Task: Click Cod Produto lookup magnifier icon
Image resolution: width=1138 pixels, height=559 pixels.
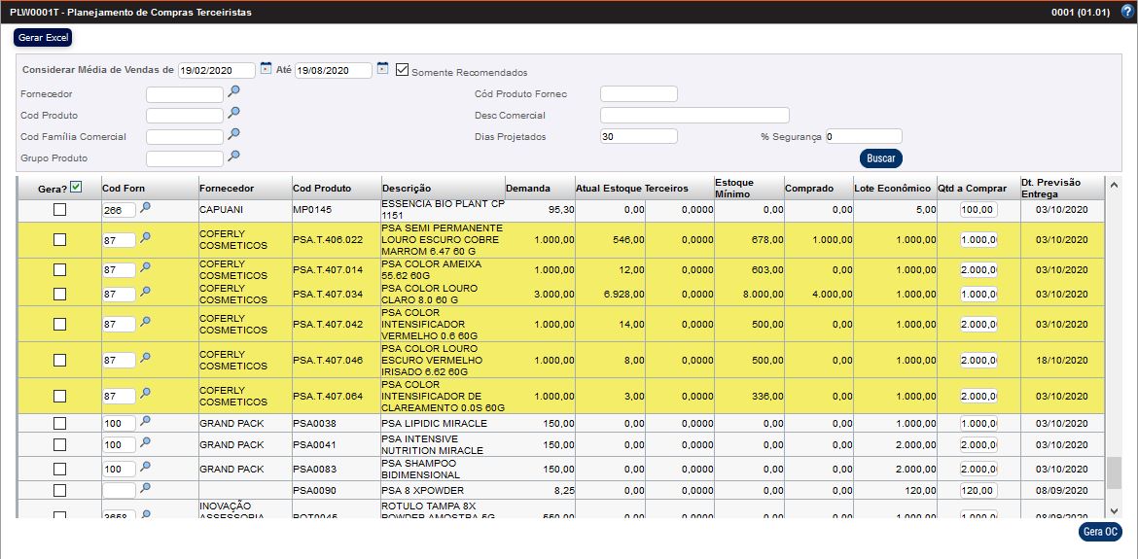Action: point(233,113)
